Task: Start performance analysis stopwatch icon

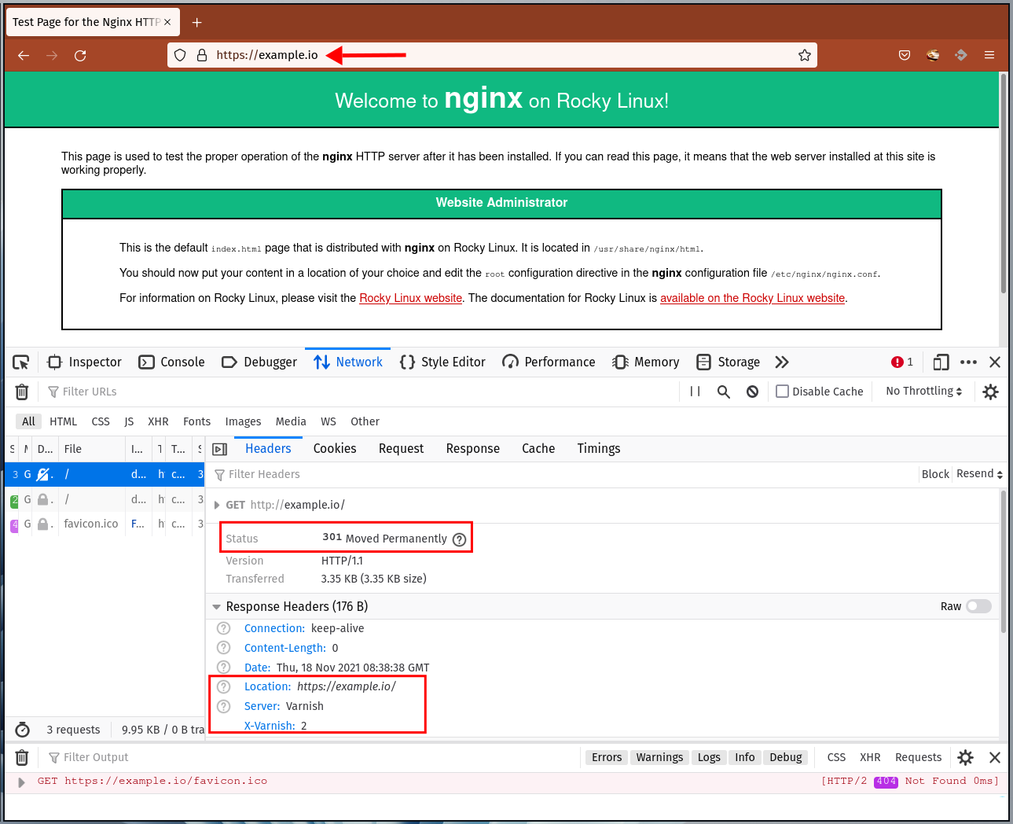Action: [23, 730]
